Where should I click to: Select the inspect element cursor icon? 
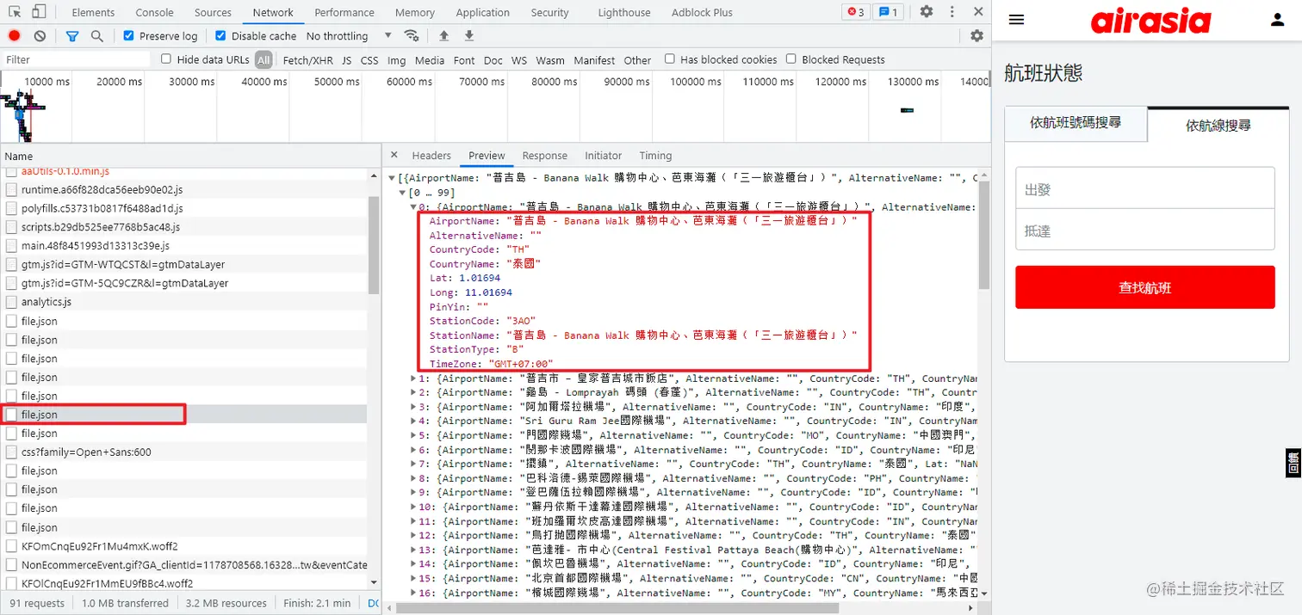click(x=15, y=12)
